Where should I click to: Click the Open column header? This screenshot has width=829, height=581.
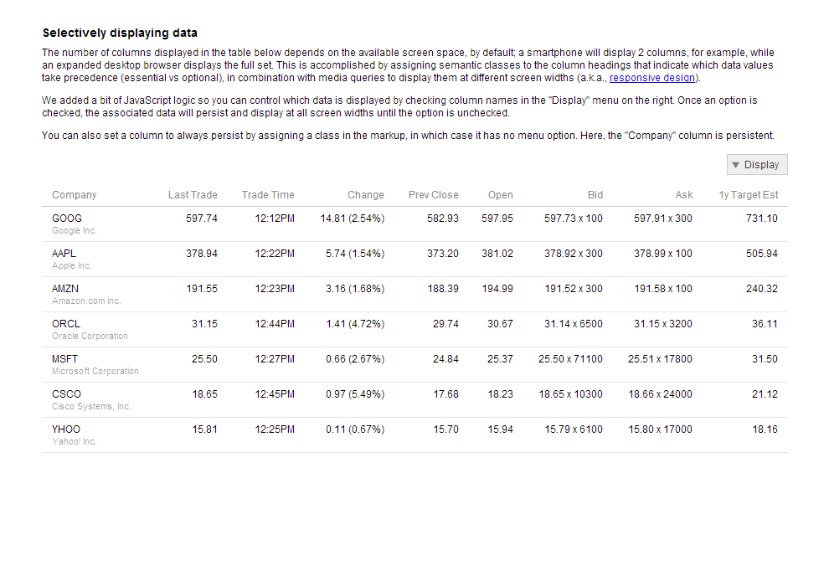pyautogui.click(x=500, y=194)
